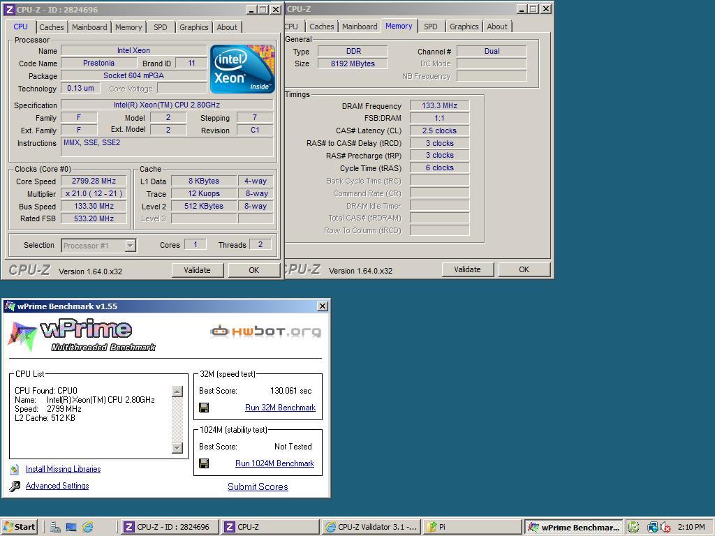Switch to CPU-Z Validator 3.1 taskbar button

371,527
